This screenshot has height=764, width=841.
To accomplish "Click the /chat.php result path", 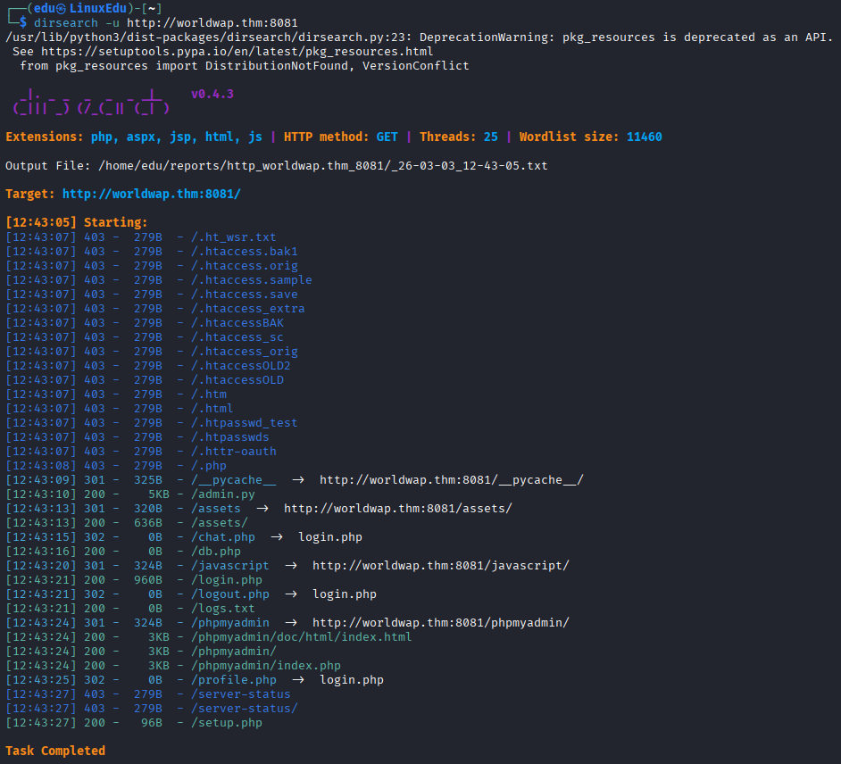I will click(223, 537).
